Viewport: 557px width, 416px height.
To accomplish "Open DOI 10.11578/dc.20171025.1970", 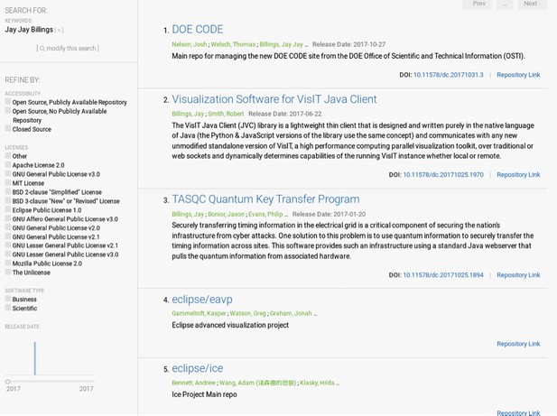I will coord(443,175).
